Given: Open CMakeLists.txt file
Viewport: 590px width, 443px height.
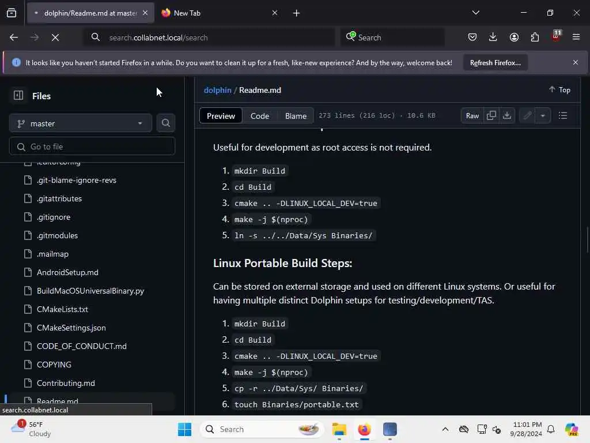Looking at the screenshot, I should click(62, 309).
